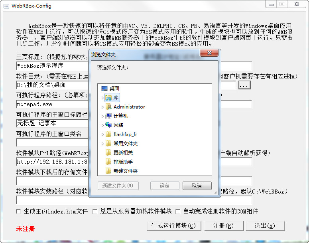Select the 排版助手 folder name
The width and height of the screenshot is (309, 243).
tap(123, 162)
